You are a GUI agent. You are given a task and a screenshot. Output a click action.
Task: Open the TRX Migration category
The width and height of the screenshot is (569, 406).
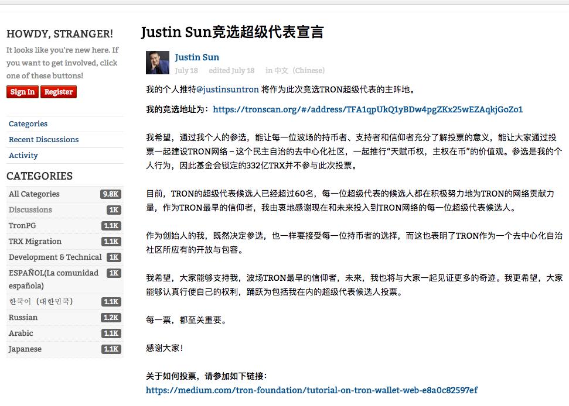click(35, 242)
